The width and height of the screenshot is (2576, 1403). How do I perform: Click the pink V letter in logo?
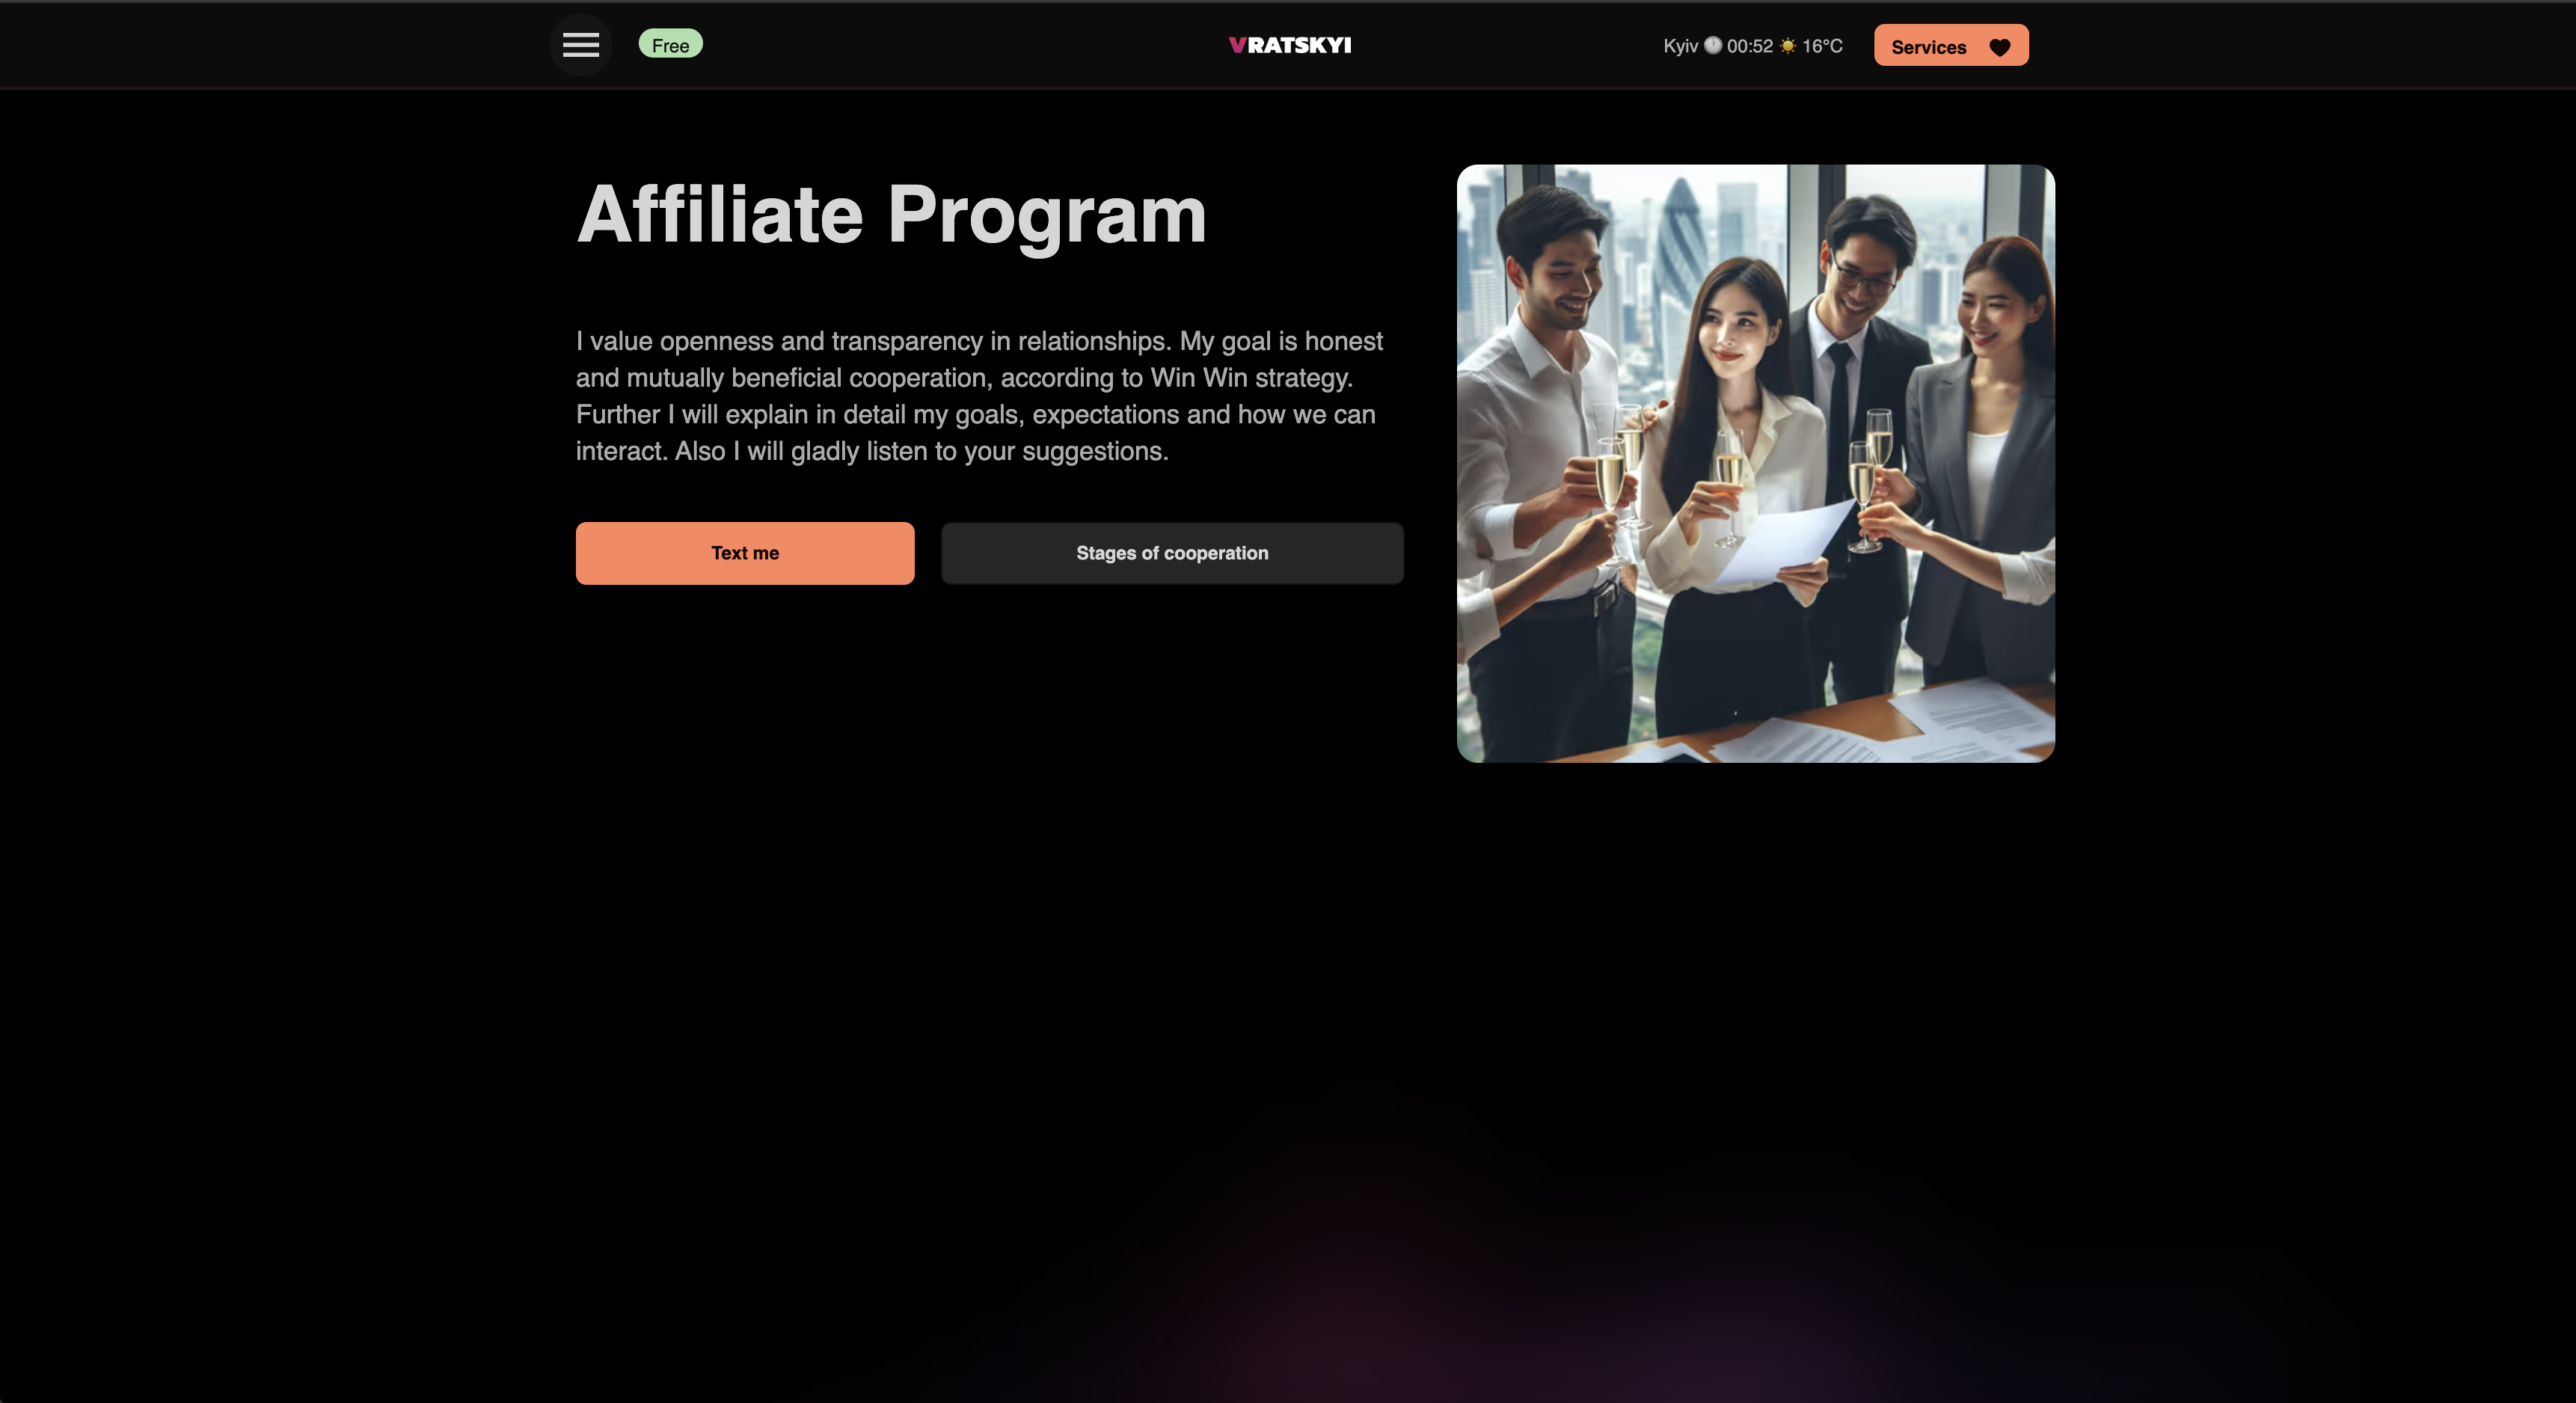pyautogui.click(x=1237, y=45)
